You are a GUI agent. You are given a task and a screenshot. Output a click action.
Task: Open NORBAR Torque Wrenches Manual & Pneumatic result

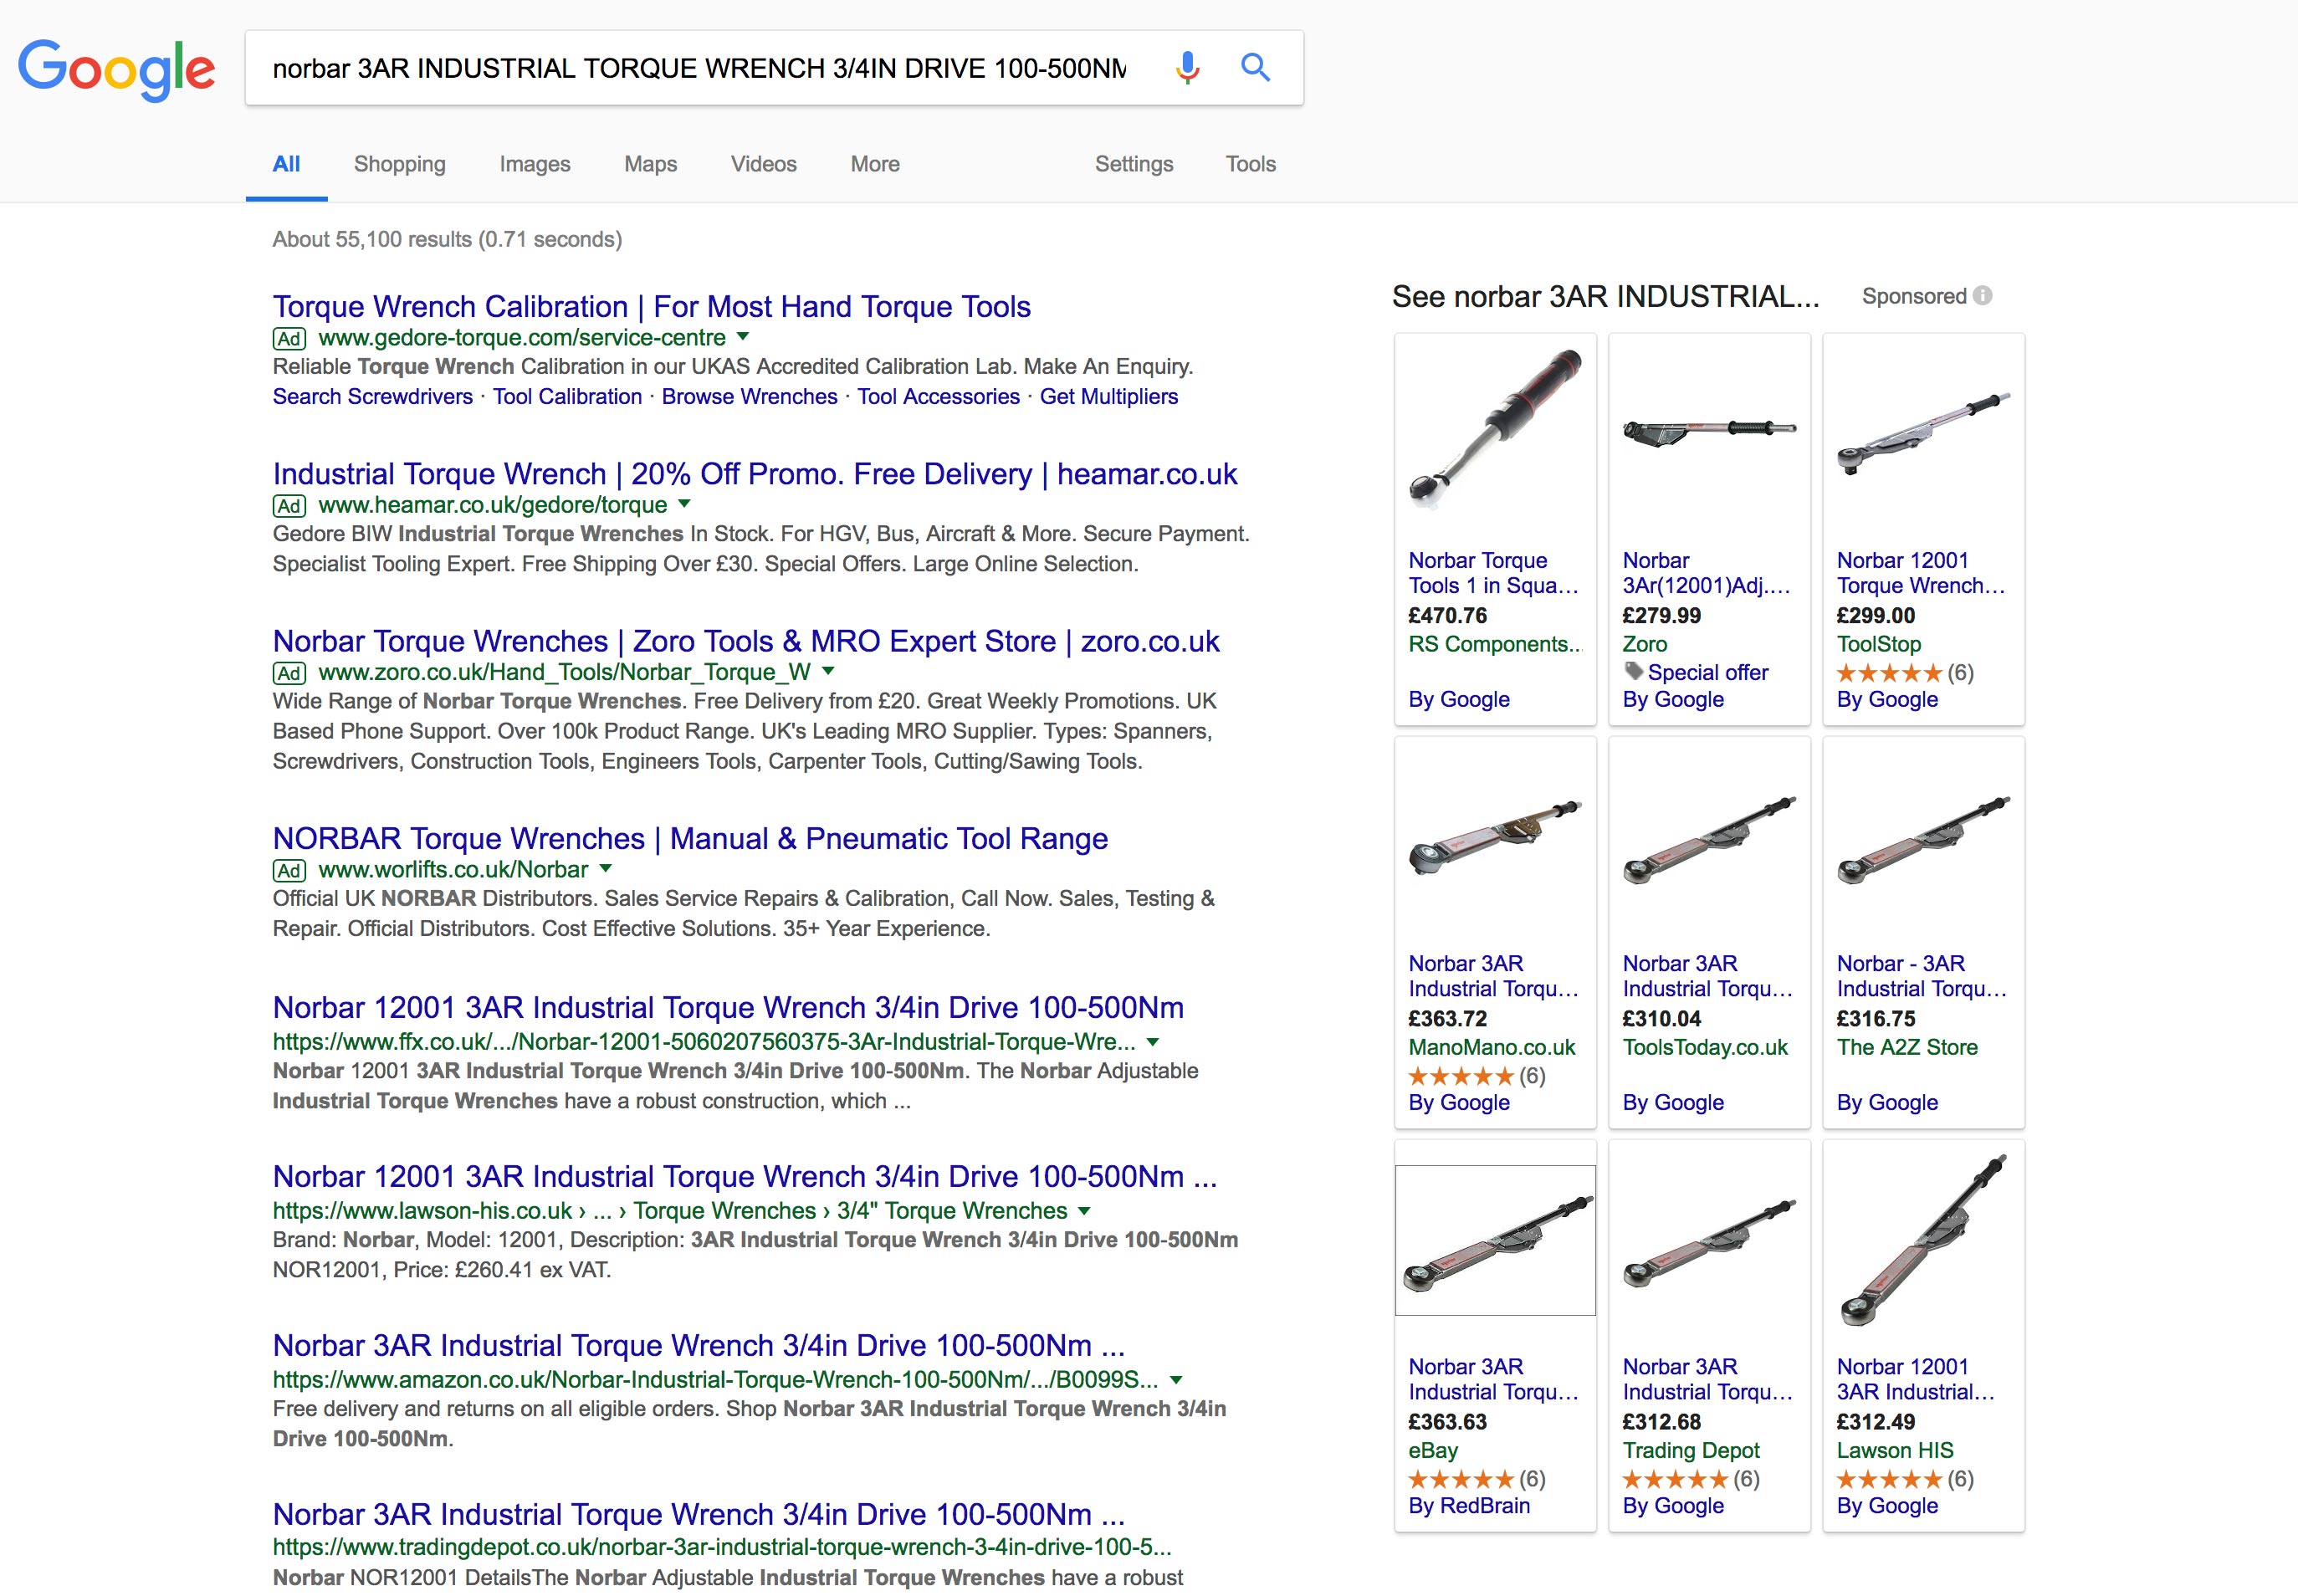point(690,839)
